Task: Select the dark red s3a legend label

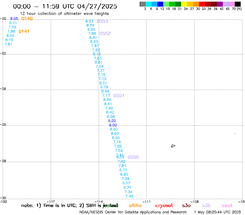Action: (186, 206)
